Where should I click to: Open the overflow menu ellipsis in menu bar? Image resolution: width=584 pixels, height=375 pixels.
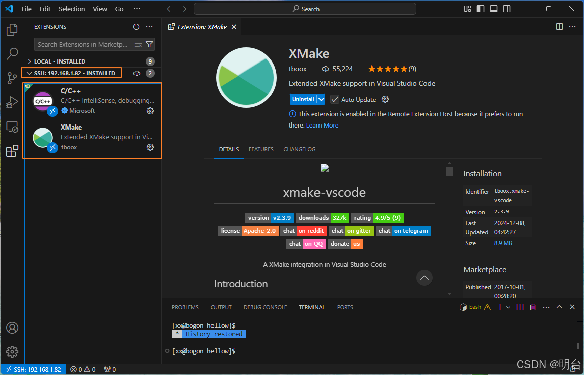(x=137, y=9)
